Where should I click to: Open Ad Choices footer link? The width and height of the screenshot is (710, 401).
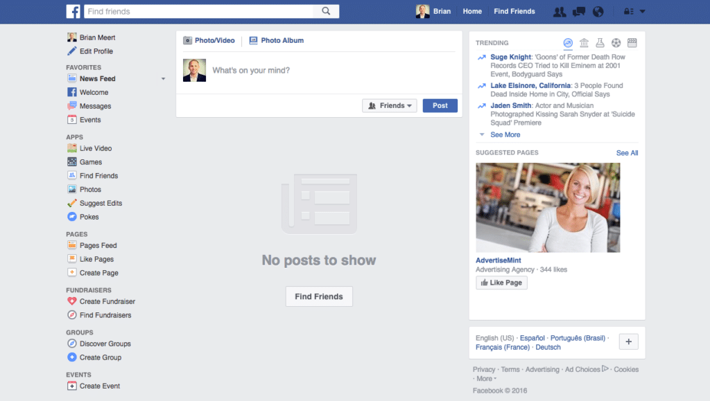point(587,369)
